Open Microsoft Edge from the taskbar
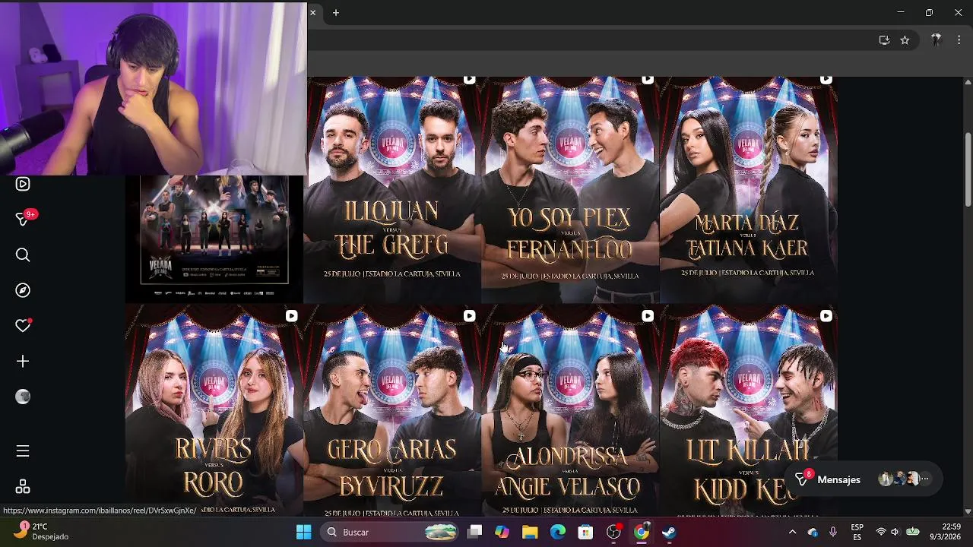The image size is (973, 547). [x=558, y=532]
